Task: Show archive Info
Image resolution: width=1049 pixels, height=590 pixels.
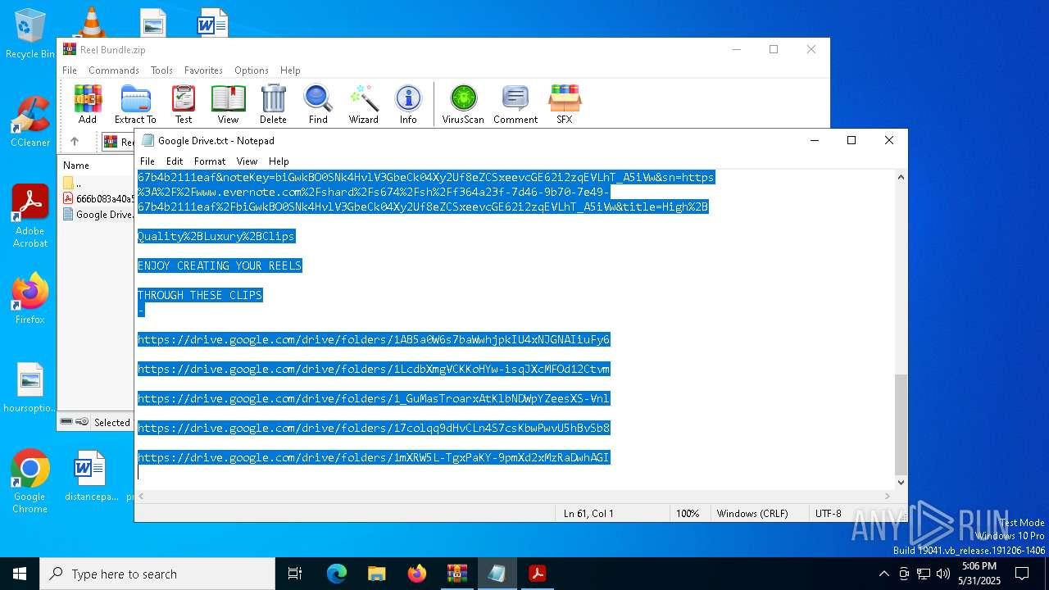Action: pyautogui.click(x=408, y=104)
